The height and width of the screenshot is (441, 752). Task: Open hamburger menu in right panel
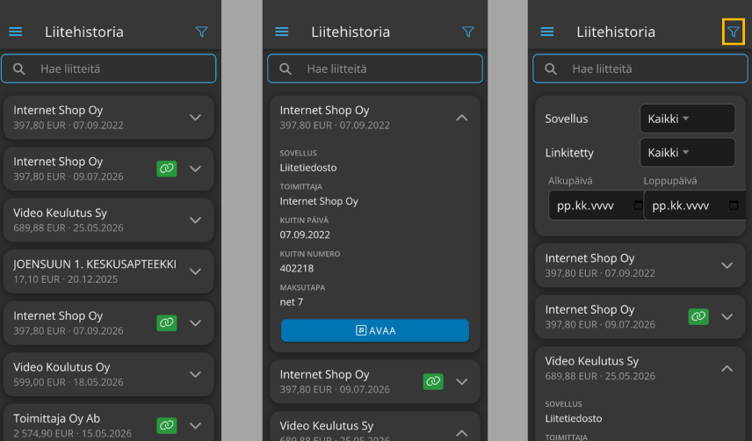tap(546, 32)
